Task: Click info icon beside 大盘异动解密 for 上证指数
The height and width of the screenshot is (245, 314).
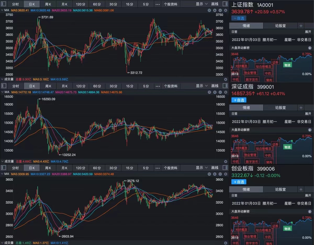Action: pos(310,48)
